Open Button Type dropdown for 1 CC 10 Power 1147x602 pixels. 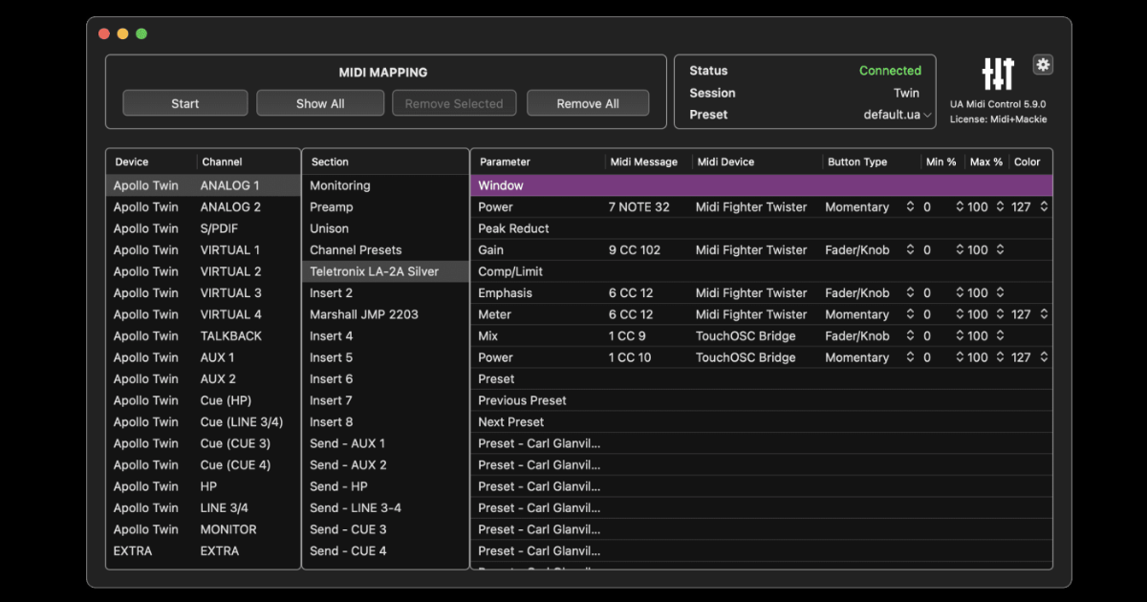pyautogui.click(x=870, y=357)
